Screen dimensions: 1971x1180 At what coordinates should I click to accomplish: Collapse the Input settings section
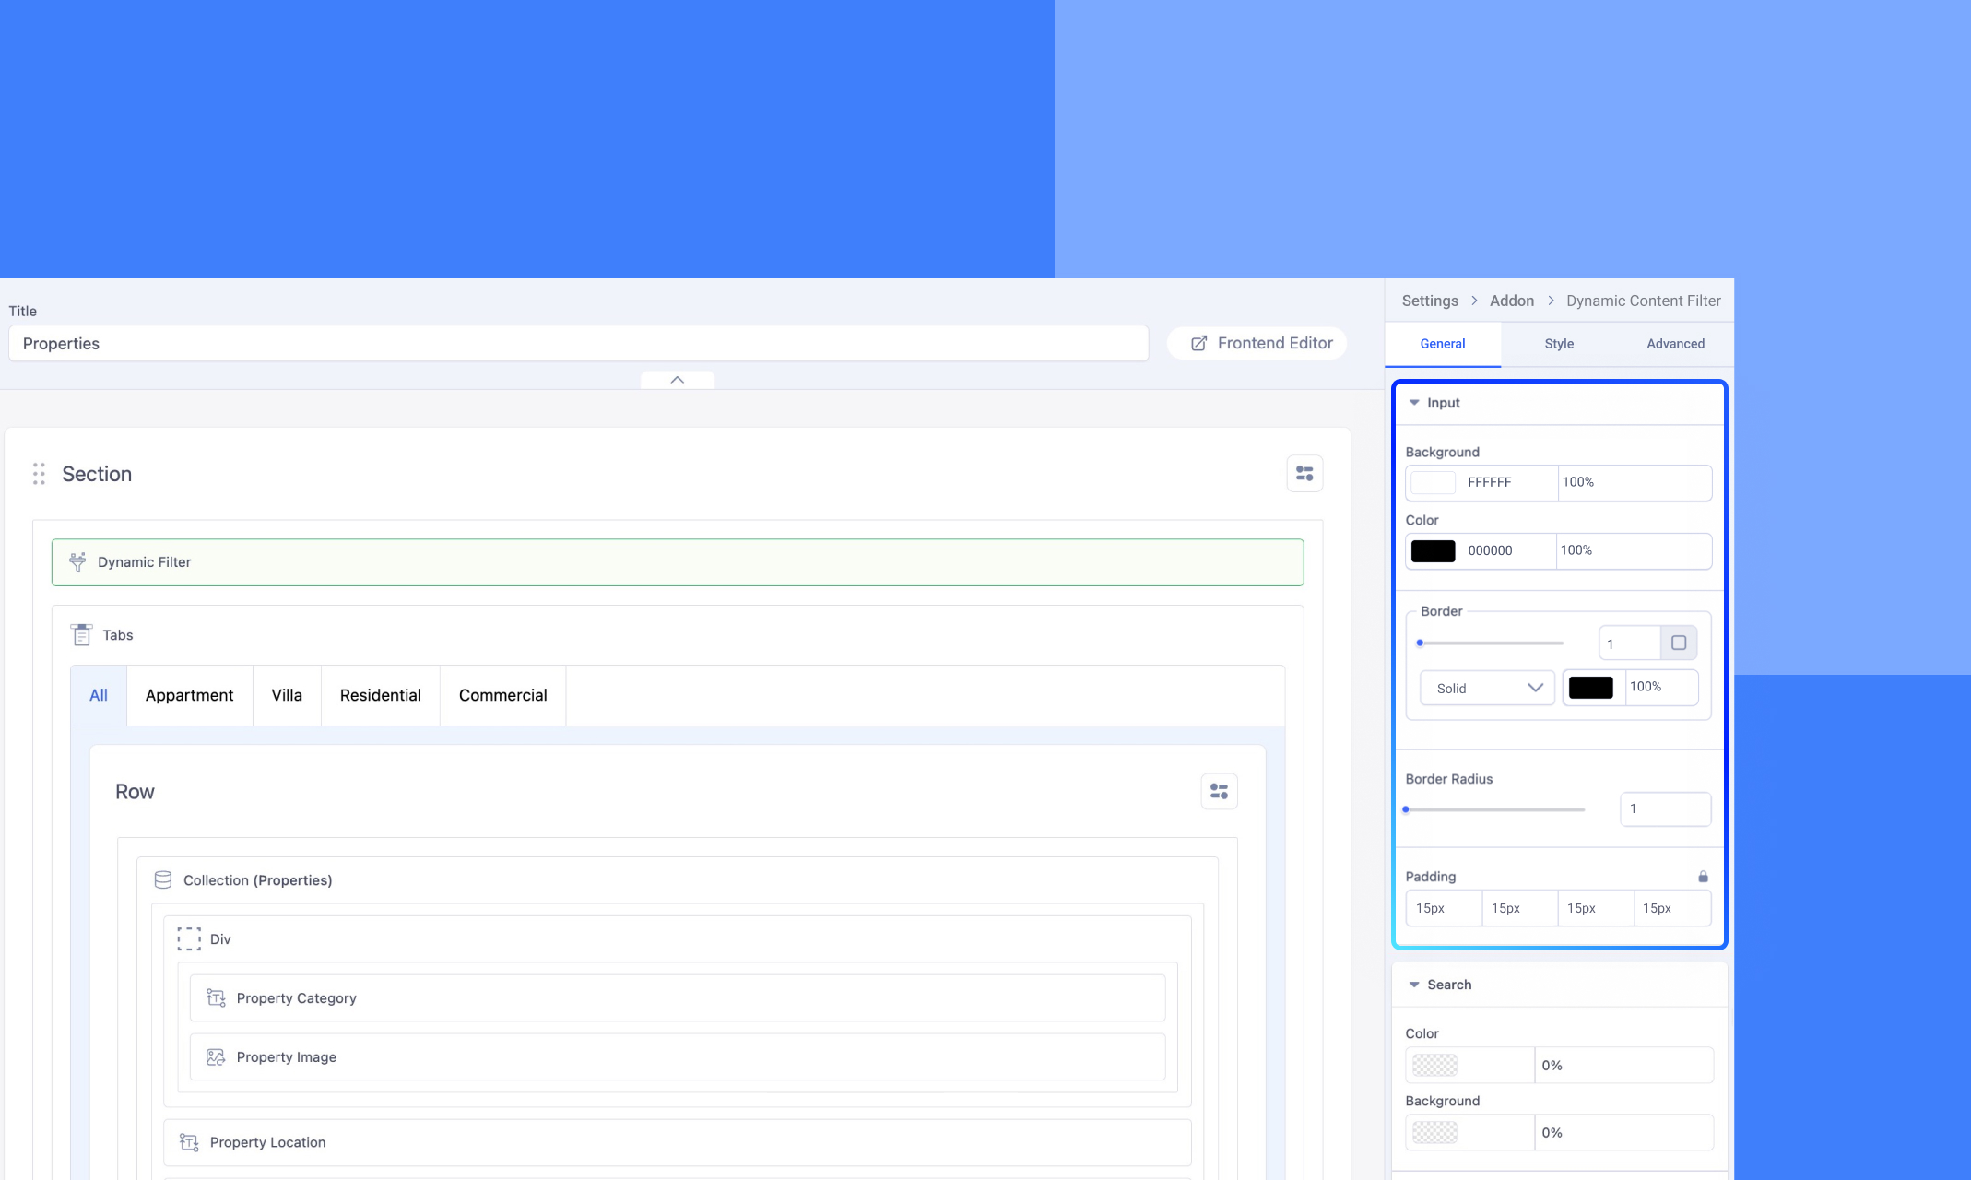[x=1415, y=403]
